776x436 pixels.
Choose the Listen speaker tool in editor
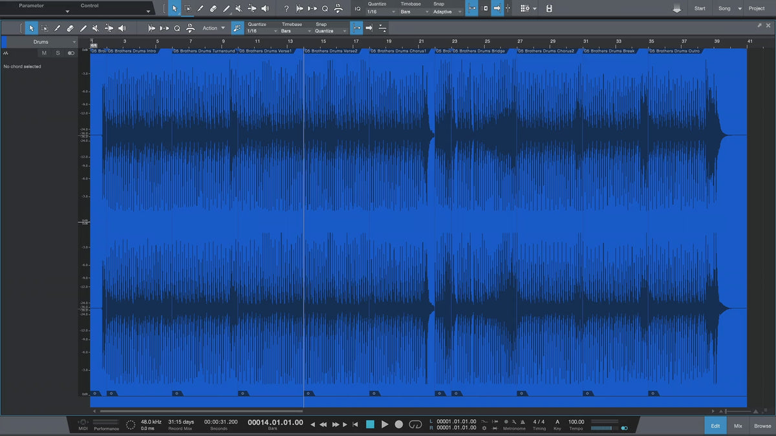point(122,28)
